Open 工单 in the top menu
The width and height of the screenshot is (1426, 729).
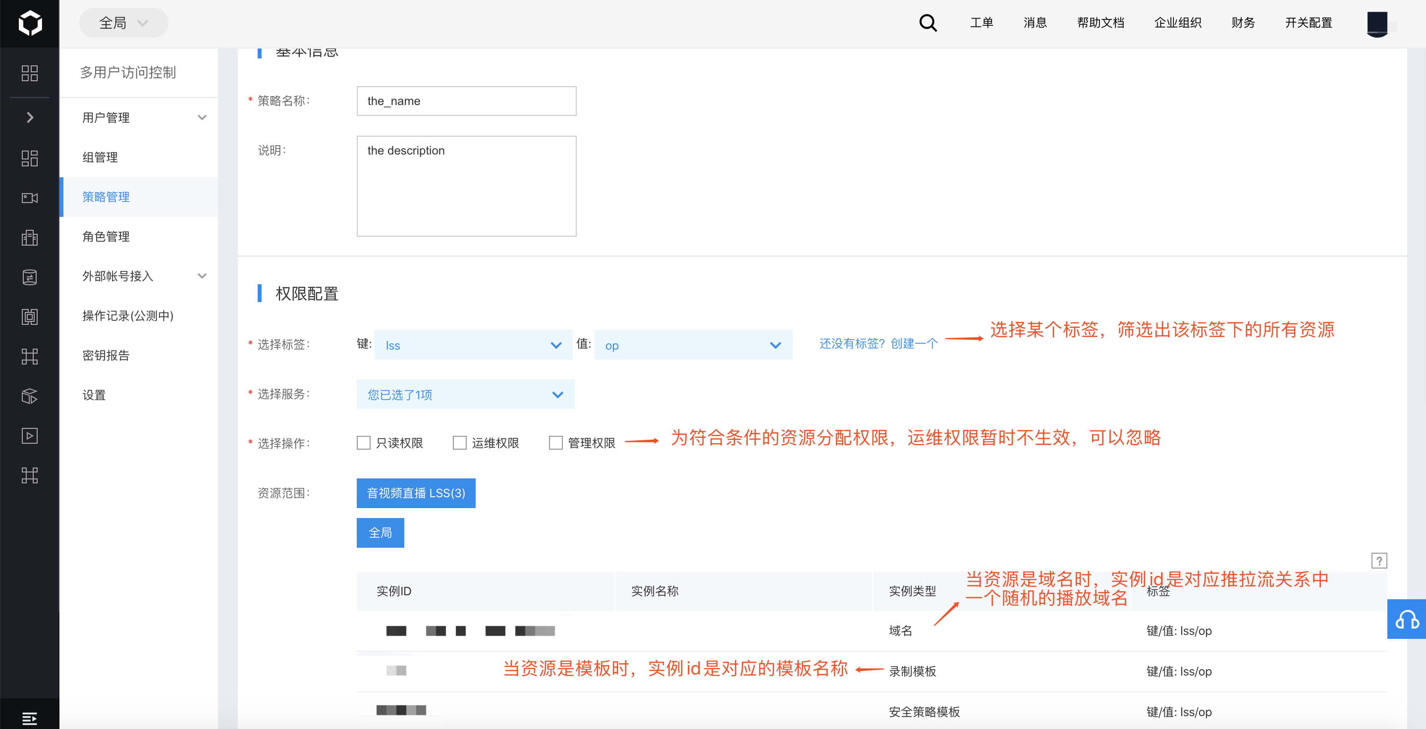(982, 23)
